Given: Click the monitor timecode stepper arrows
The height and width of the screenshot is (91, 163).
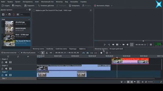Looking at the screenshot, I should click(147, 45).
